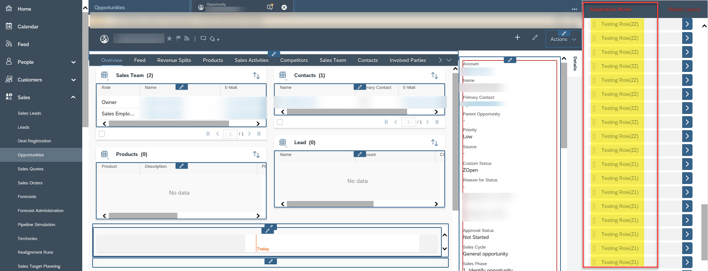Go to the Competitors tab
Viewport: 708px width, 271px height.
tap(294, 60)
